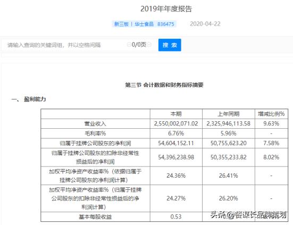Select the 增减比例% column header
The width and height of the screenshot is (293, 225).
click(271, 114)
